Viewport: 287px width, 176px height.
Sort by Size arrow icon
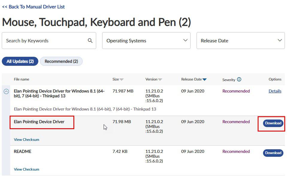[122, 80]
